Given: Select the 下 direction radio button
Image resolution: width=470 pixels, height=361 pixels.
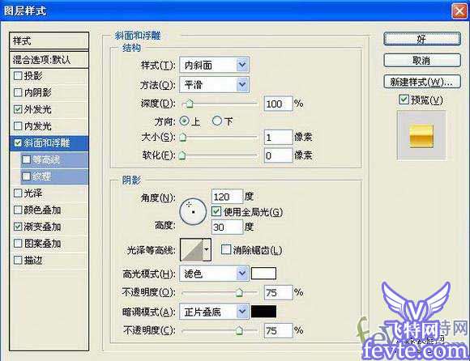Looking at the screenshot, I should click(216, 121).
